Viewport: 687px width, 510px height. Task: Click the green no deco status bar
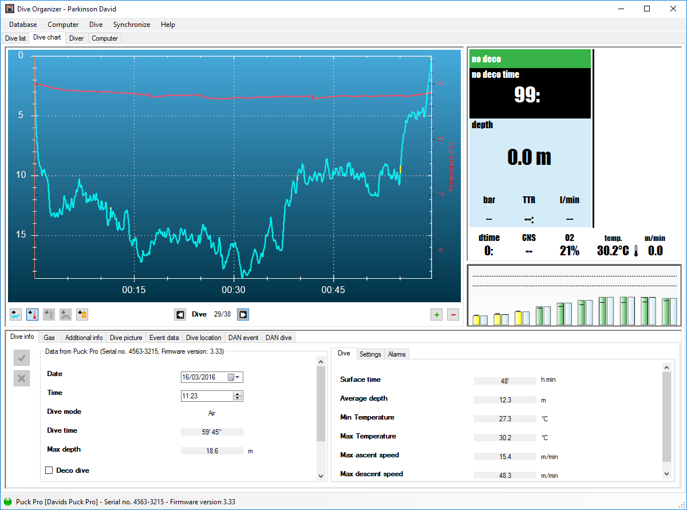pos(530,58)
